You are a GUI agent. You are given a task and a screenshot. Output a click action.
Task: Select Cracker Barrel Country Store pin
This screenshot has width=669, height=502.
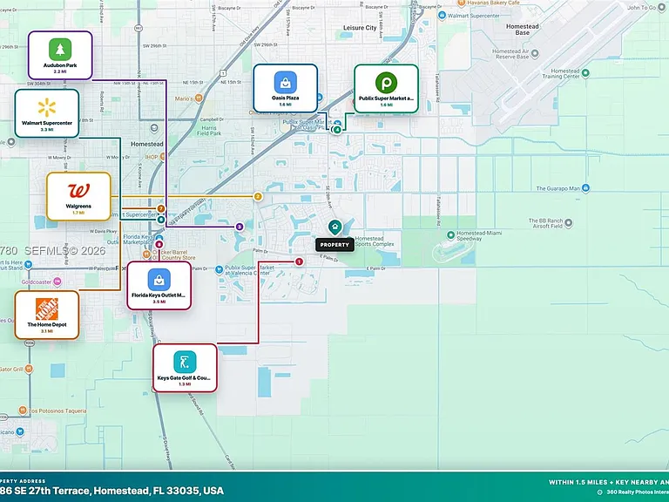(x=146, y=254)
